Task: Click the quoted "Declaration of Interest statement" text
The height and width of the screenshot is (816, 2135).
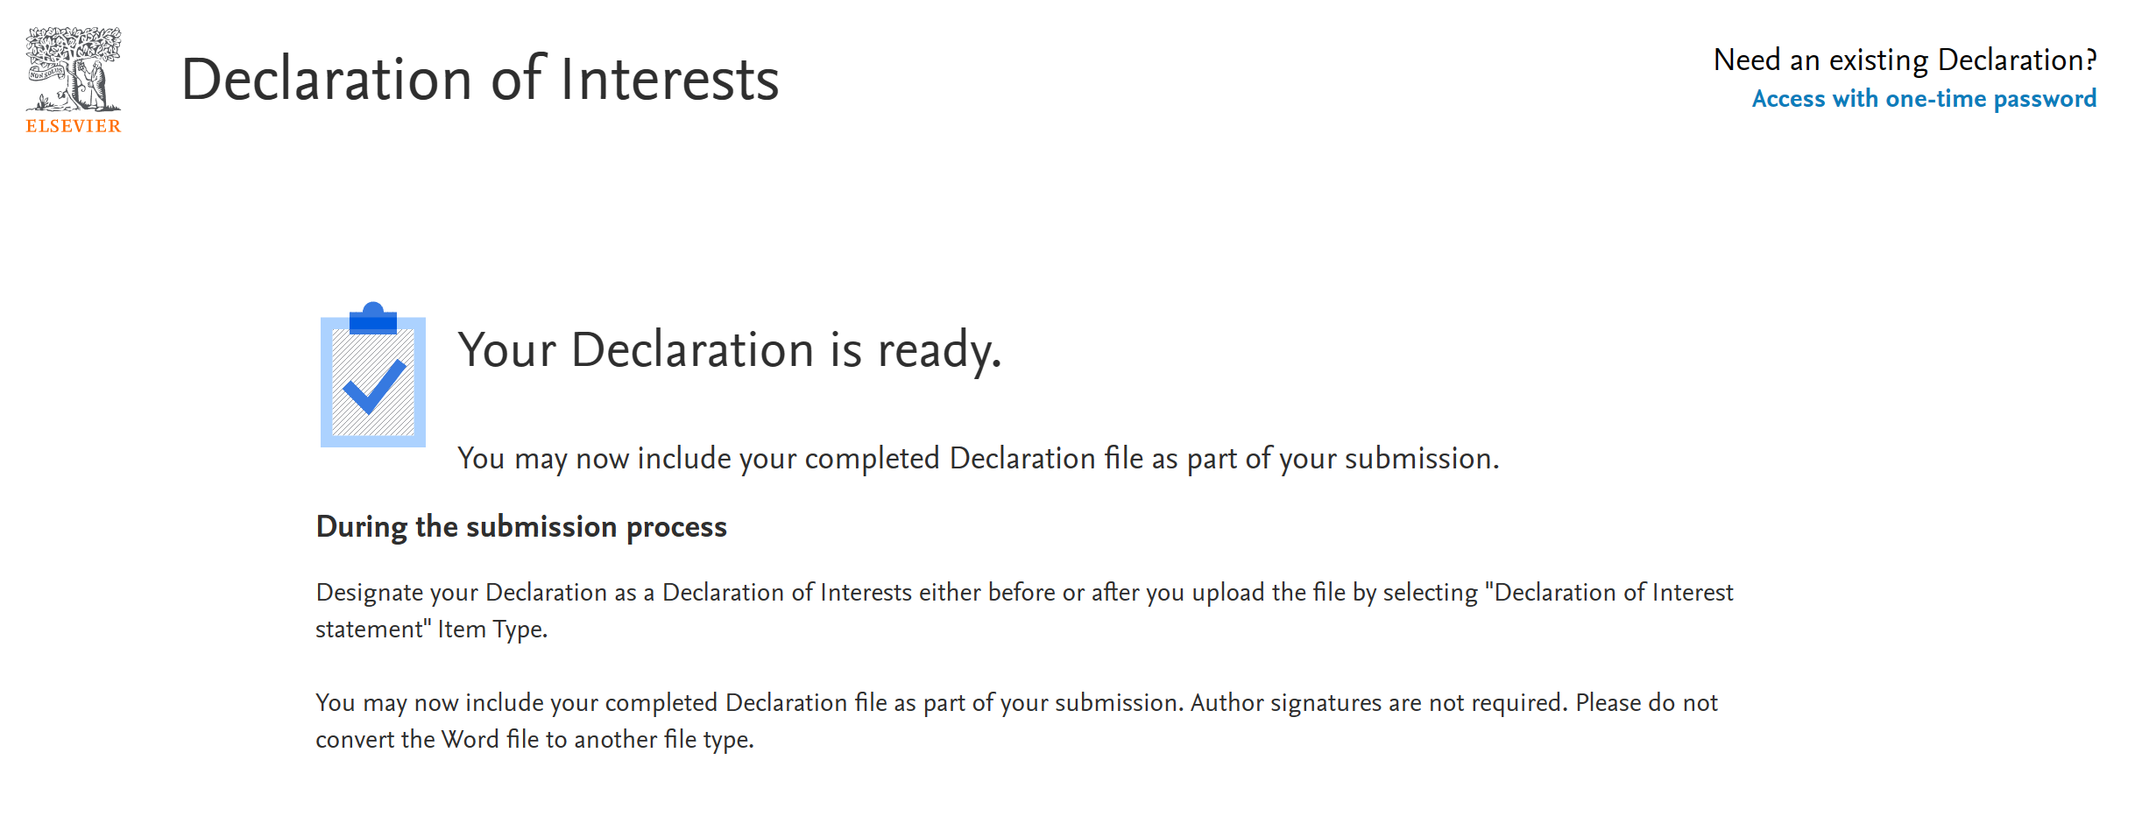Action: [1613, 593]
